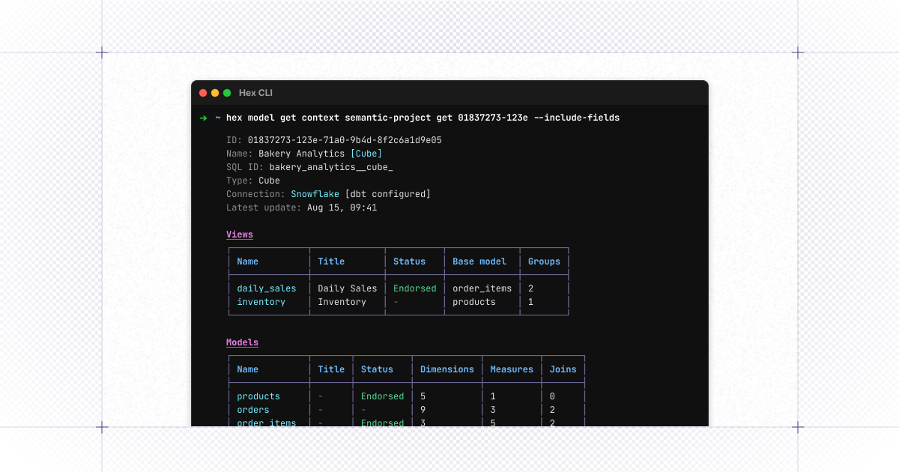Click the green maximize window dot
The width and height of the screenshot is (899, 472).
point(227,93)
